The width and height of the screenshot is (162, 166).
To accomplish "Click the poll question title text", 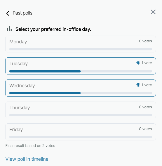I will tap(53, 29).
